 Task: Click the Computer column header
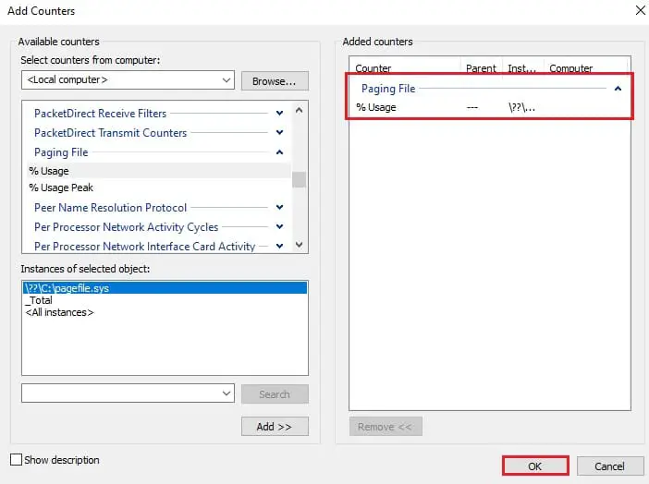click(585, 67)
